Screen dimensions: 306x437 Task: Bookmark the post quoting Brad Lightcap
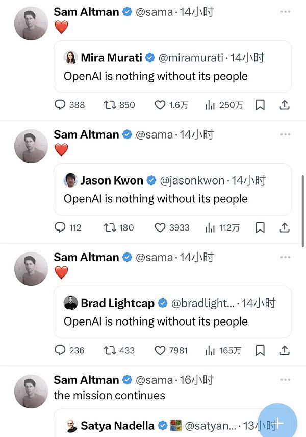click(x=260, y=350)
